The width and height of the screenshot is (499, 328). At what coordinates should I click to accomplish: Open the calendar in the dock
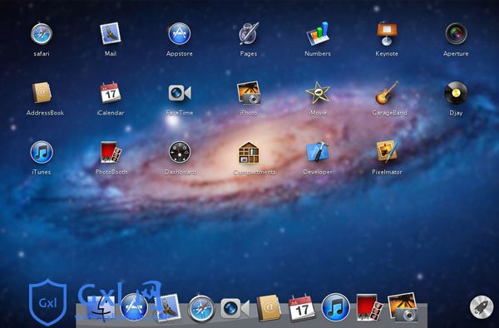click(302, 308)
